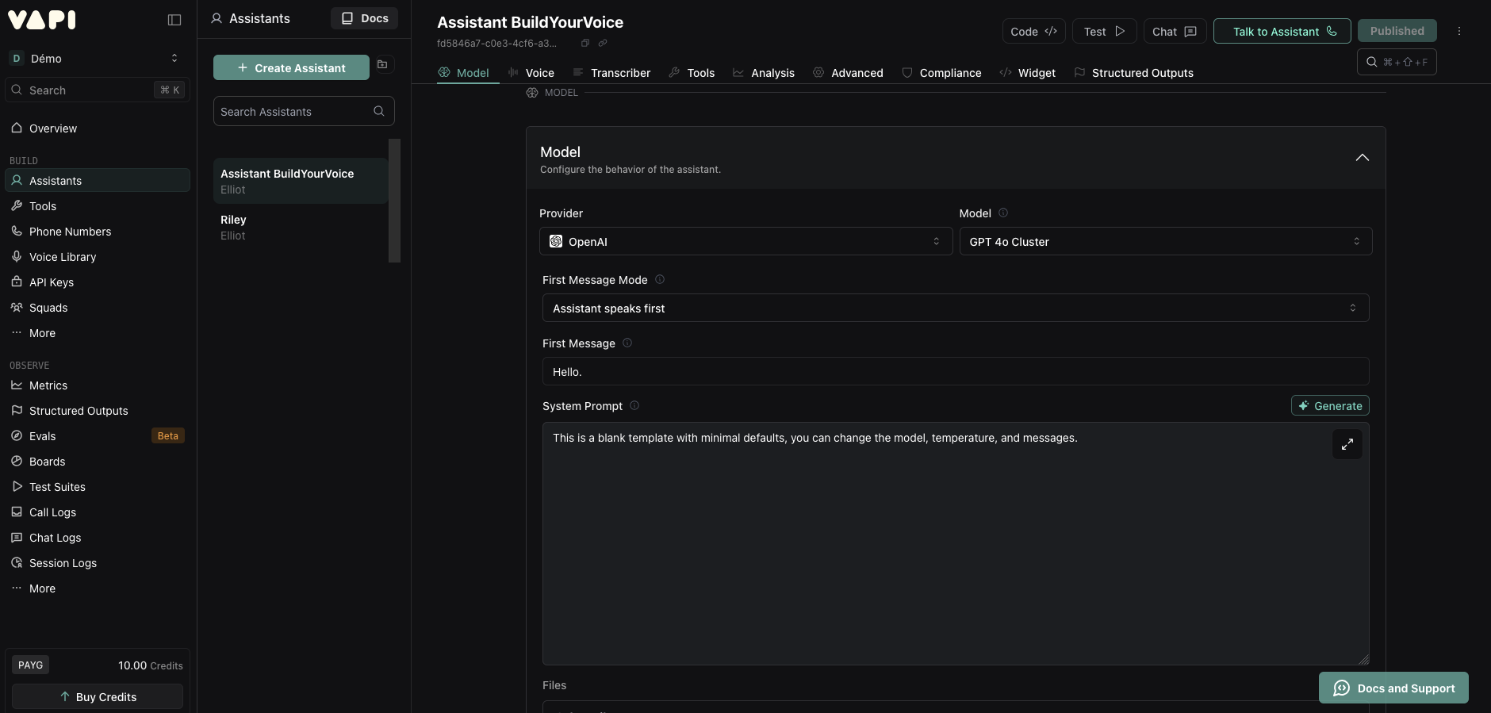Open Docs and Support chat
1491x713 pixels.
(x=1393, y=688)
